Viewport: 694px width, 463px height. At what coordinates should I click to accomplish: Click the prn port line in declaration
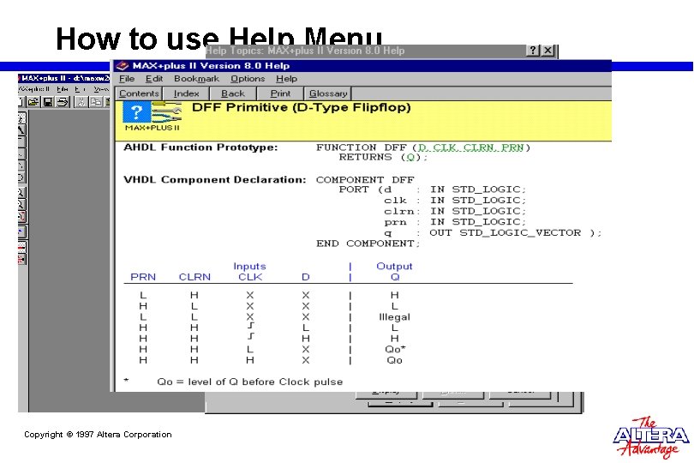[455, 222]
